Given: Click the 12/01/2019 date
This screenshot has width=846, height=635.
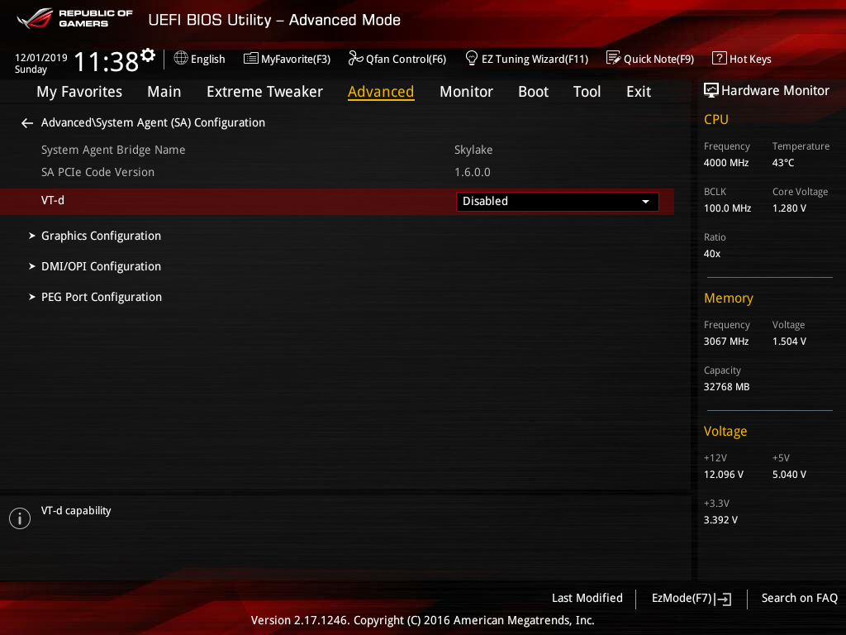Looking at the screenshot, I should click(x=41, y=57).
